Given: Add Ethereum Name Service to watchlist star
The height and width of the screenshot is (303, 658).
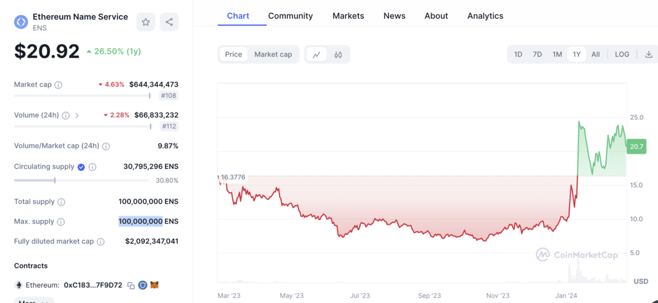Looking at the screenshot, I should click(146, 22).
